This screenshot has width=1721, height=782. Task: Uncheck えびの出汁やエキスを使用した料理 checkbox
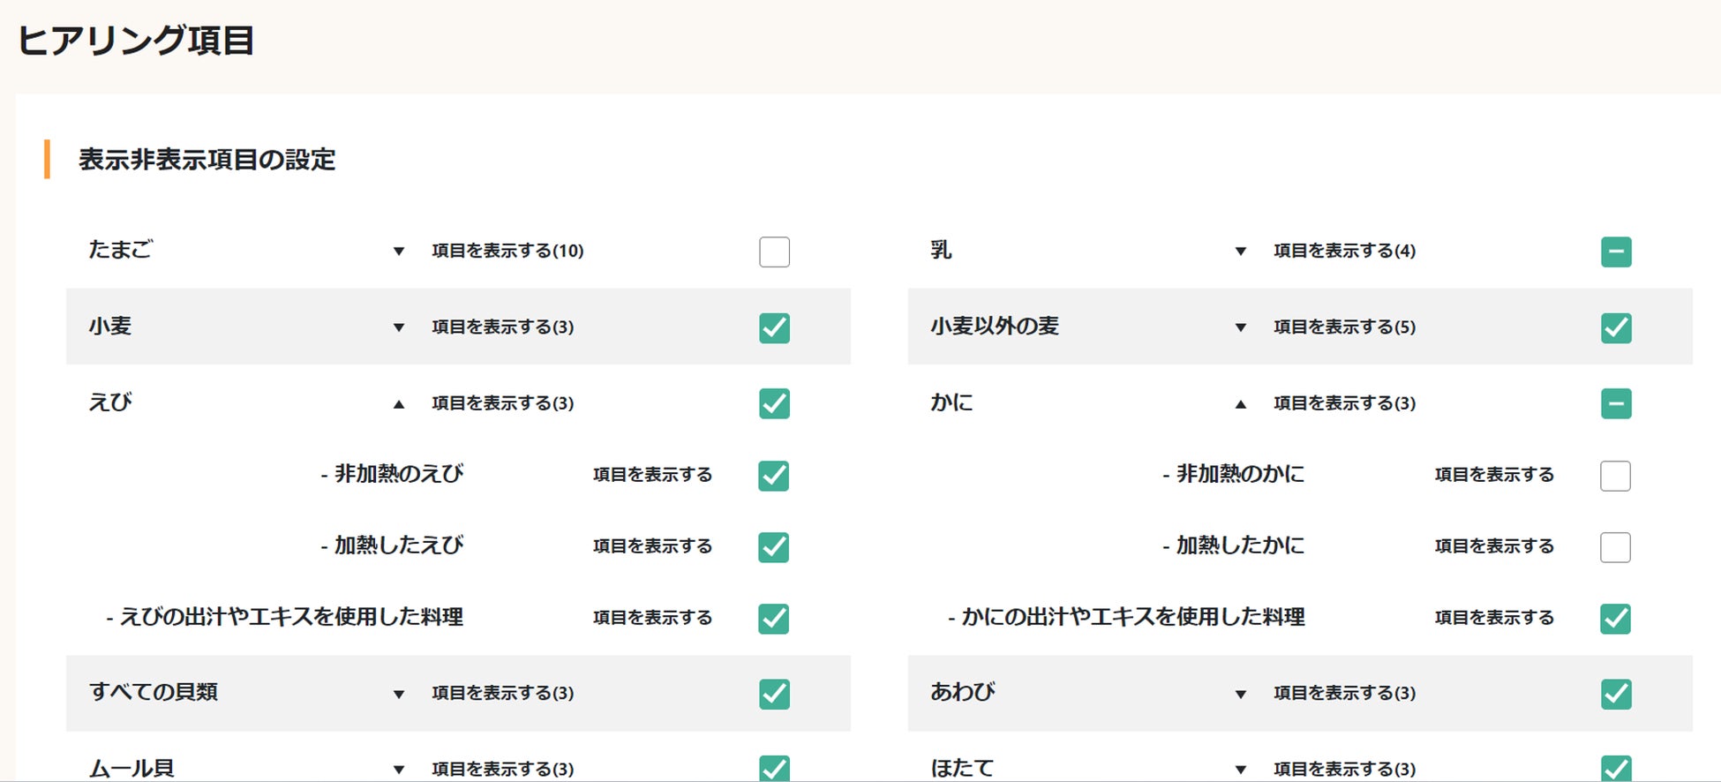coord(773,619)
